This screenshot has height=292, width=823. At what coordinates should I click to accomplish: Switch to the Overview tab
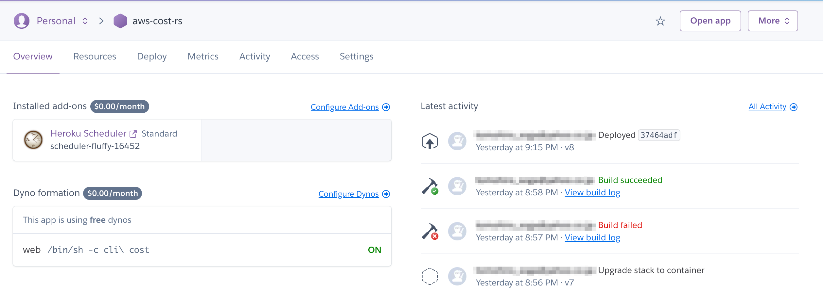point(33,57)
